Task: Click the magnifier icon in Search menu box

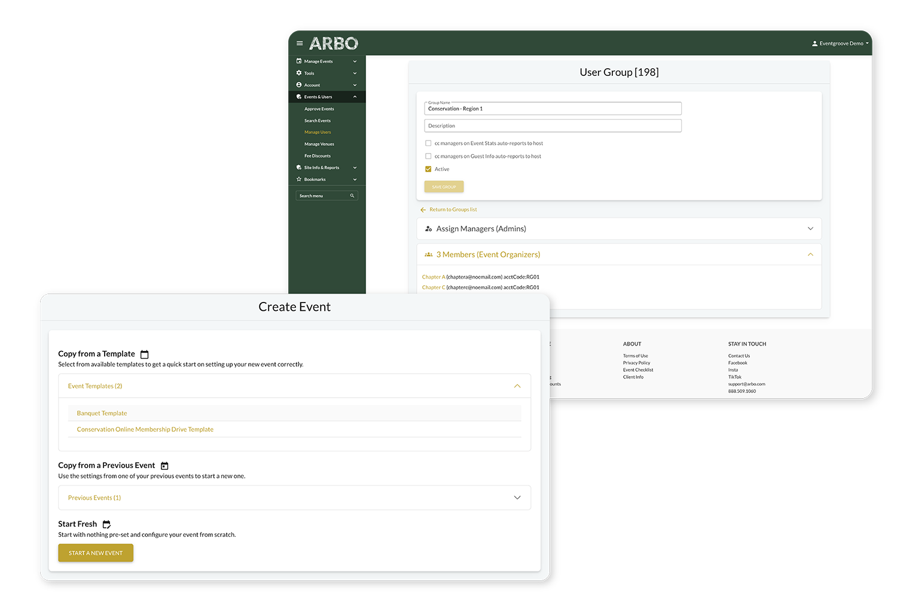Action: point(352,195)
